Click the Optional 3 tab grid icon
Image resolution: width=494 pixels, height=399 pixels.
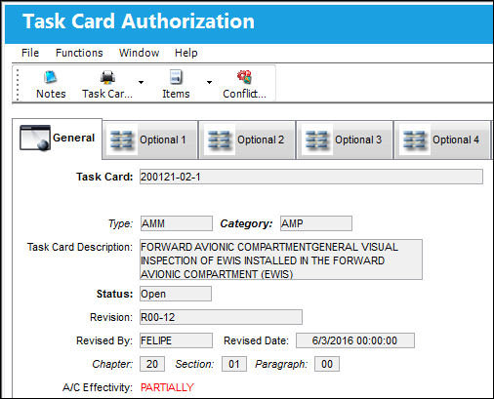coord(316,140)
